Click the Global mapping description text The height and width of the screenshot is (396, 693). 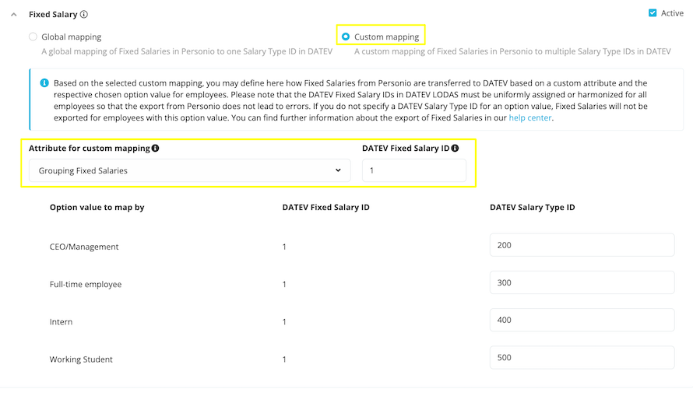(x=187, y=51)
